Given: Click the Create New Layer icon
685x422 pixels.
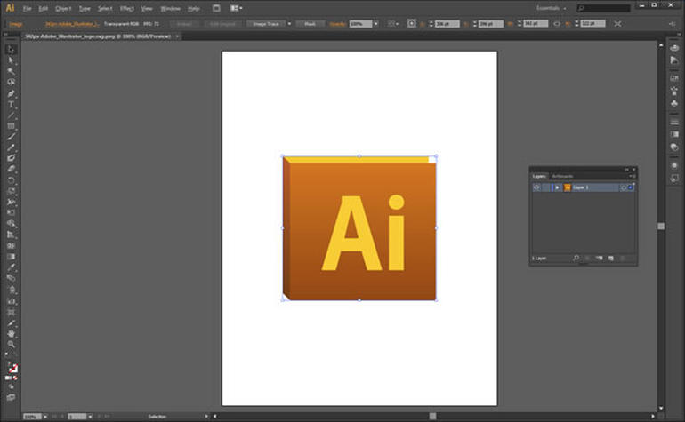Looking at the screenshot, I should pos(610,258).
